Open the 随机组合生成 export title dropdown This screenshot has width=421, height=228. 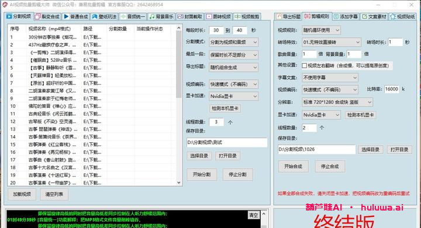(x=233, y=68)
